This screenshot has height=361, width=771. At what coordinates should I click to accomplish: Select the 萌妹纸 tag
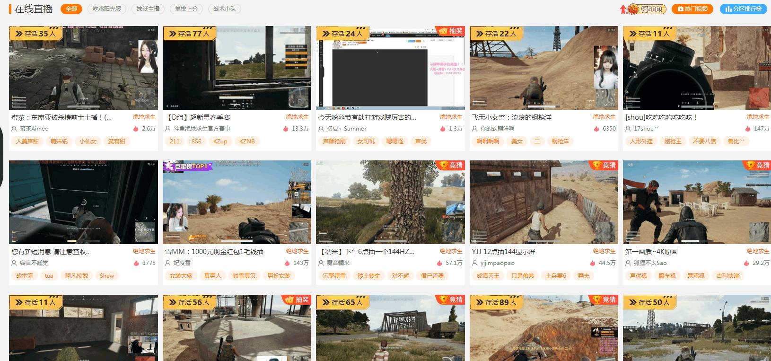point(59,141)
